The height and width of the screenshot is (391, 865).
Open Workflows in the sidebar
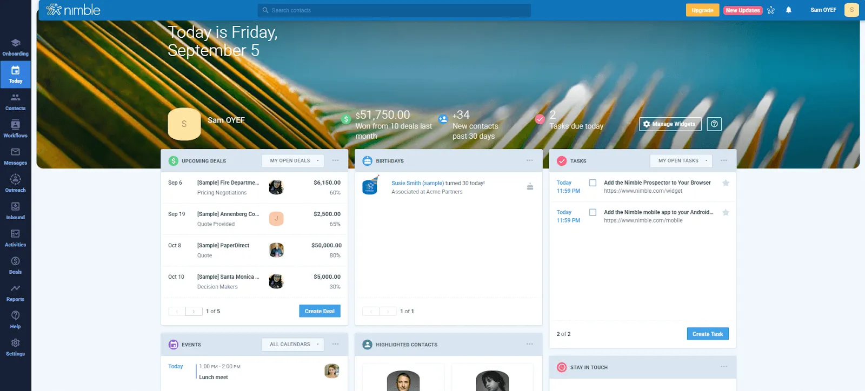tap(15, 129)
